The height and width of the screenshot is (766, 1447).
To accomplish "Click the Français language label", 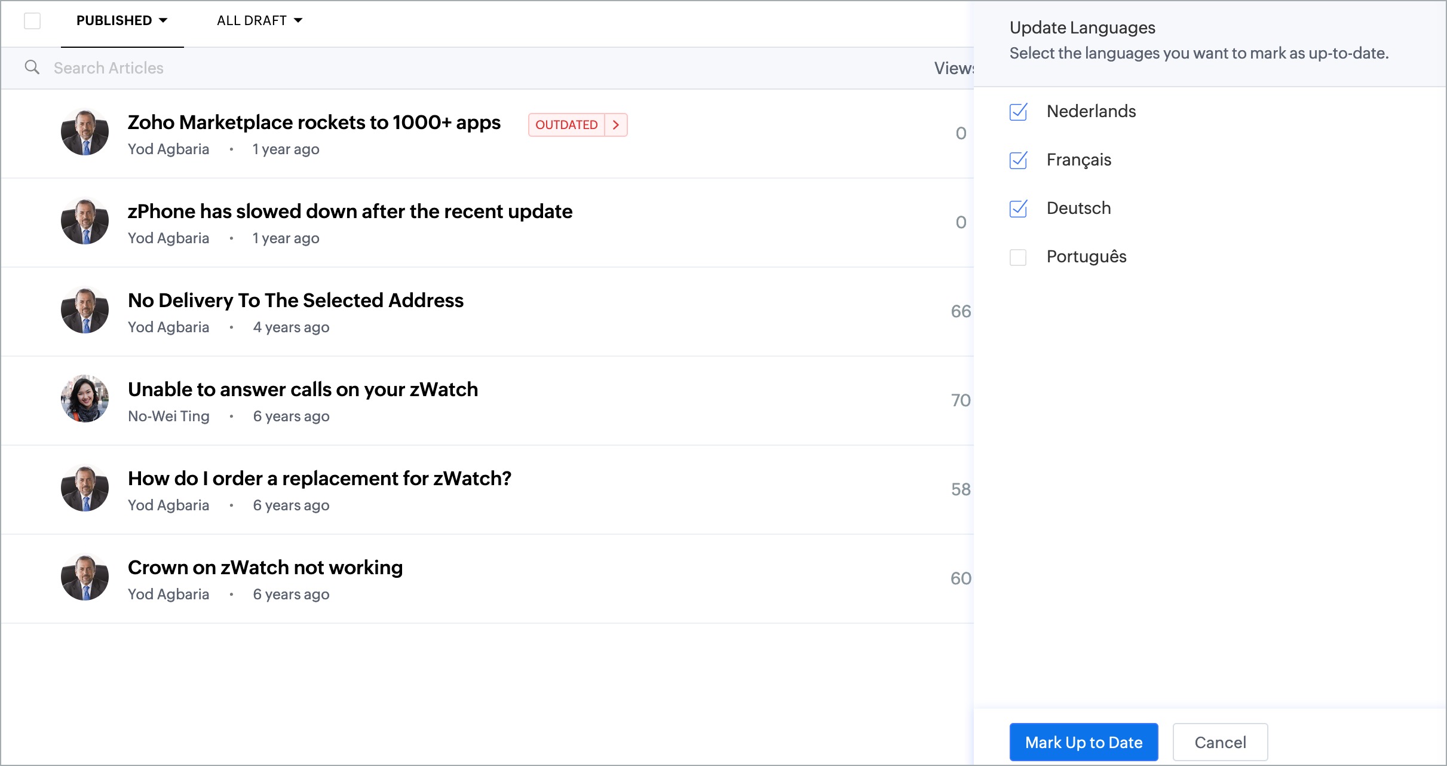I will [1078, 160].
